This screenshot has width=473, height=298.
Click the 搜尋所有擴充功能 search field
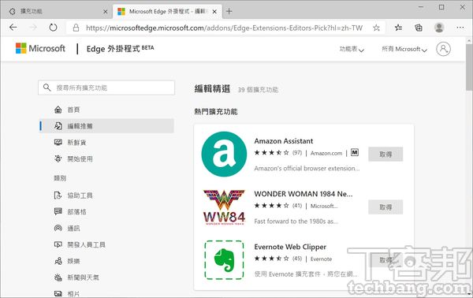tap(106, 88)
